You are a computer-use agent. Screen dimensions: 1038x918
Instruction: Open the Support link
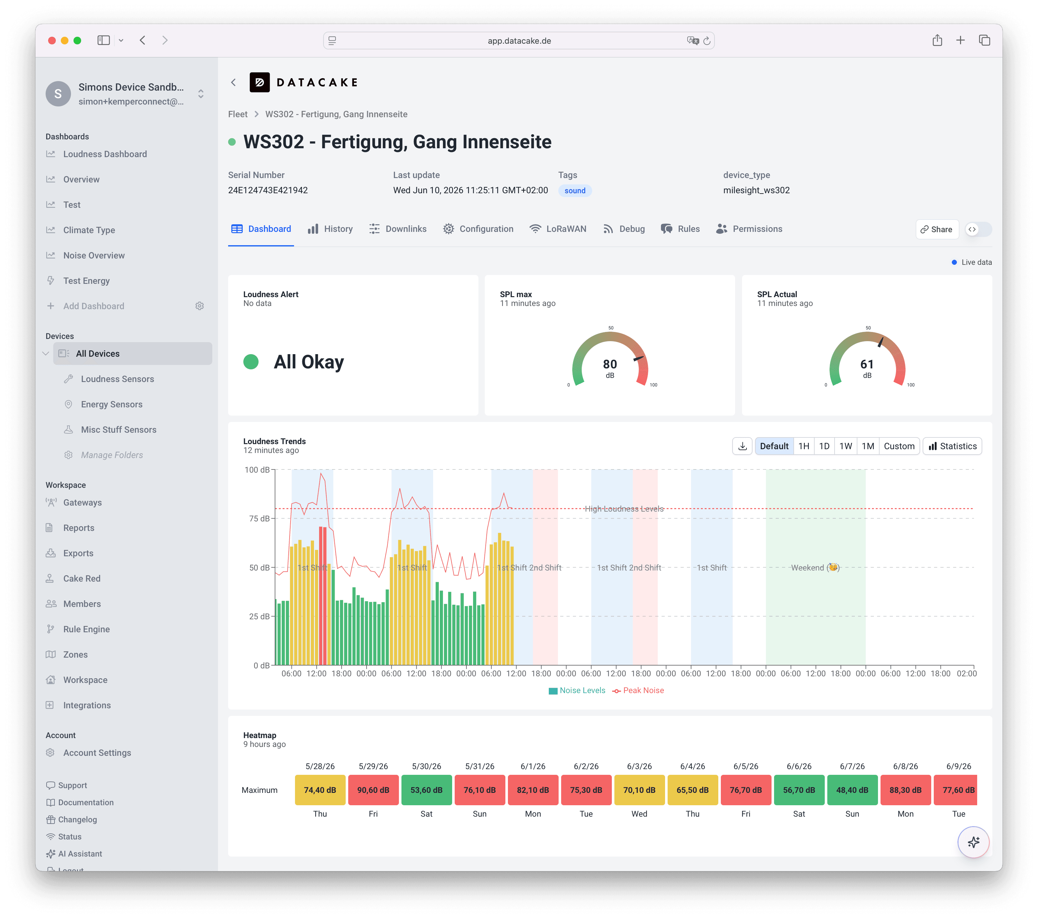tap(72, 786)
